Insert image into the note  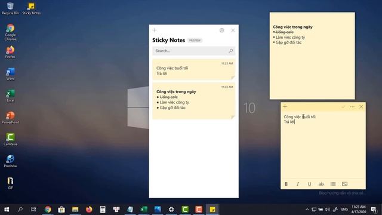tap(344, 184)
